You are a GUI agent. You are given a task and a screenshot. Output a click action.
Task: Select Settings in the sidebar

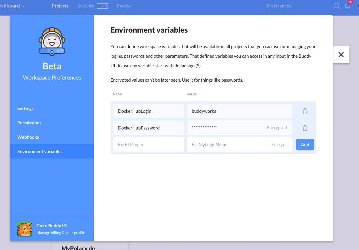click(x=25, y=109)
